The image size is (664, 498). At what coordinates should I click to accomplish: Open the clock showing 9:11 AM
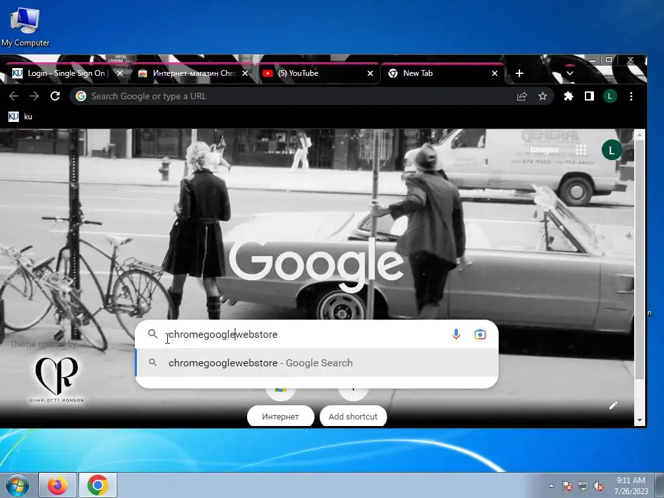[631, 486]
